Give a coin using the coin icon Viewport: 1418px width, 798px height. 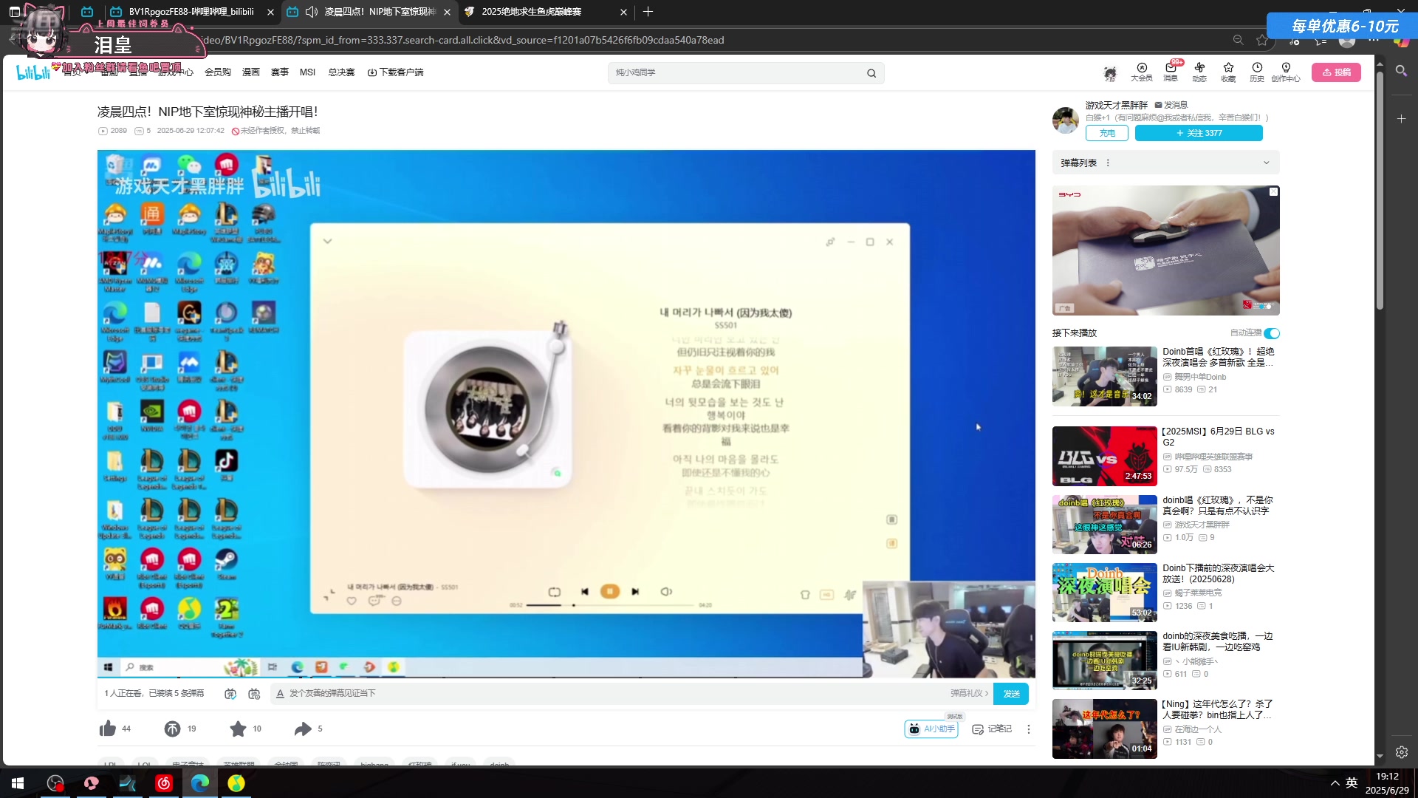[x=172, y=729]
